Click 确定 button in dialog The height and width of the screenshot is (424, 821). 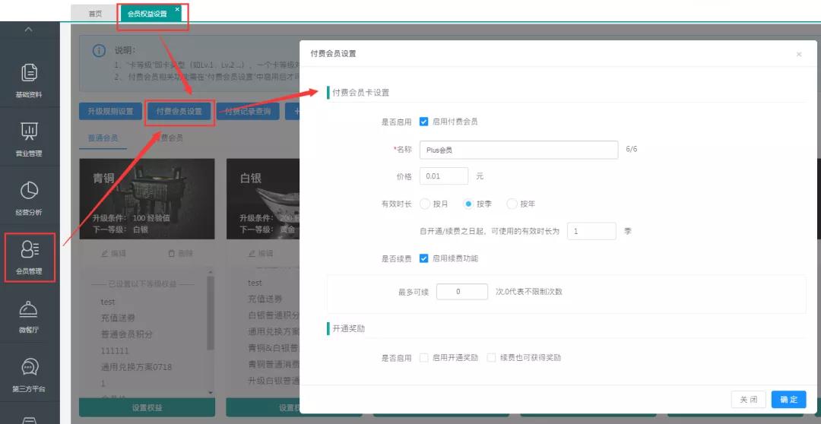tap(788, 400)
